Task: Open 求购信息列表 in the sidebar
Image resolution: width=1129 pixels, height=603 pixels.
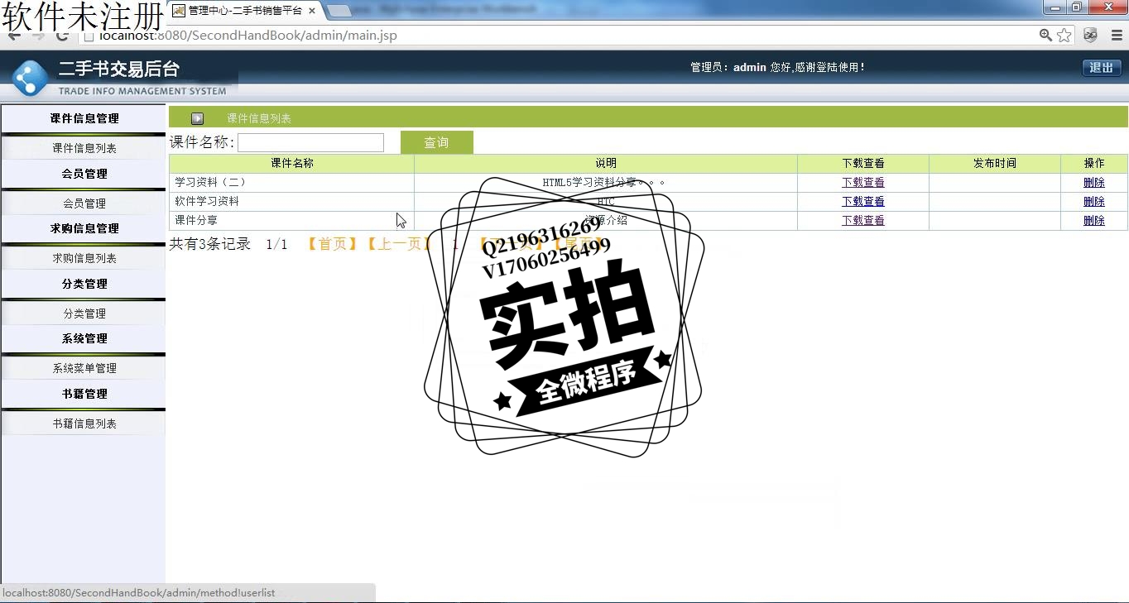Action: [x=84, y=258]
